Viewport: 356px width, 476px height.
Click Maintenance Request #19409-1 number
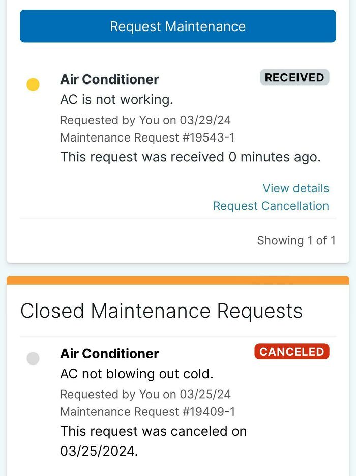tap(149, 411)
